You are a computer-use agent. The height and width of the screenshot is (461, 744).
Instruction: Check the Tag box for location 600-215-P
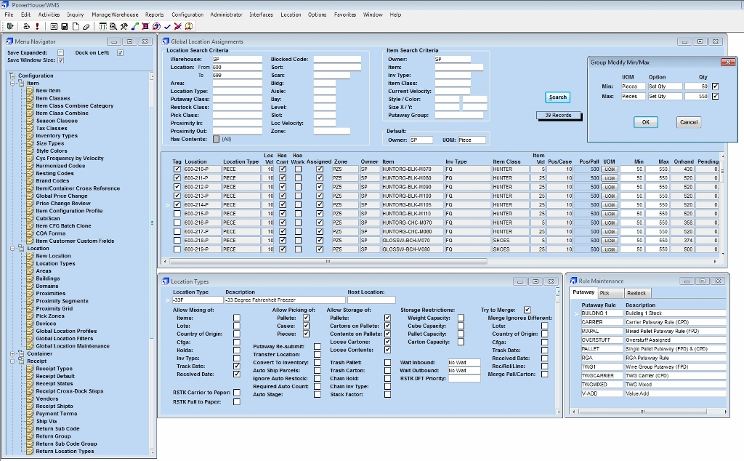click(177, 214)
